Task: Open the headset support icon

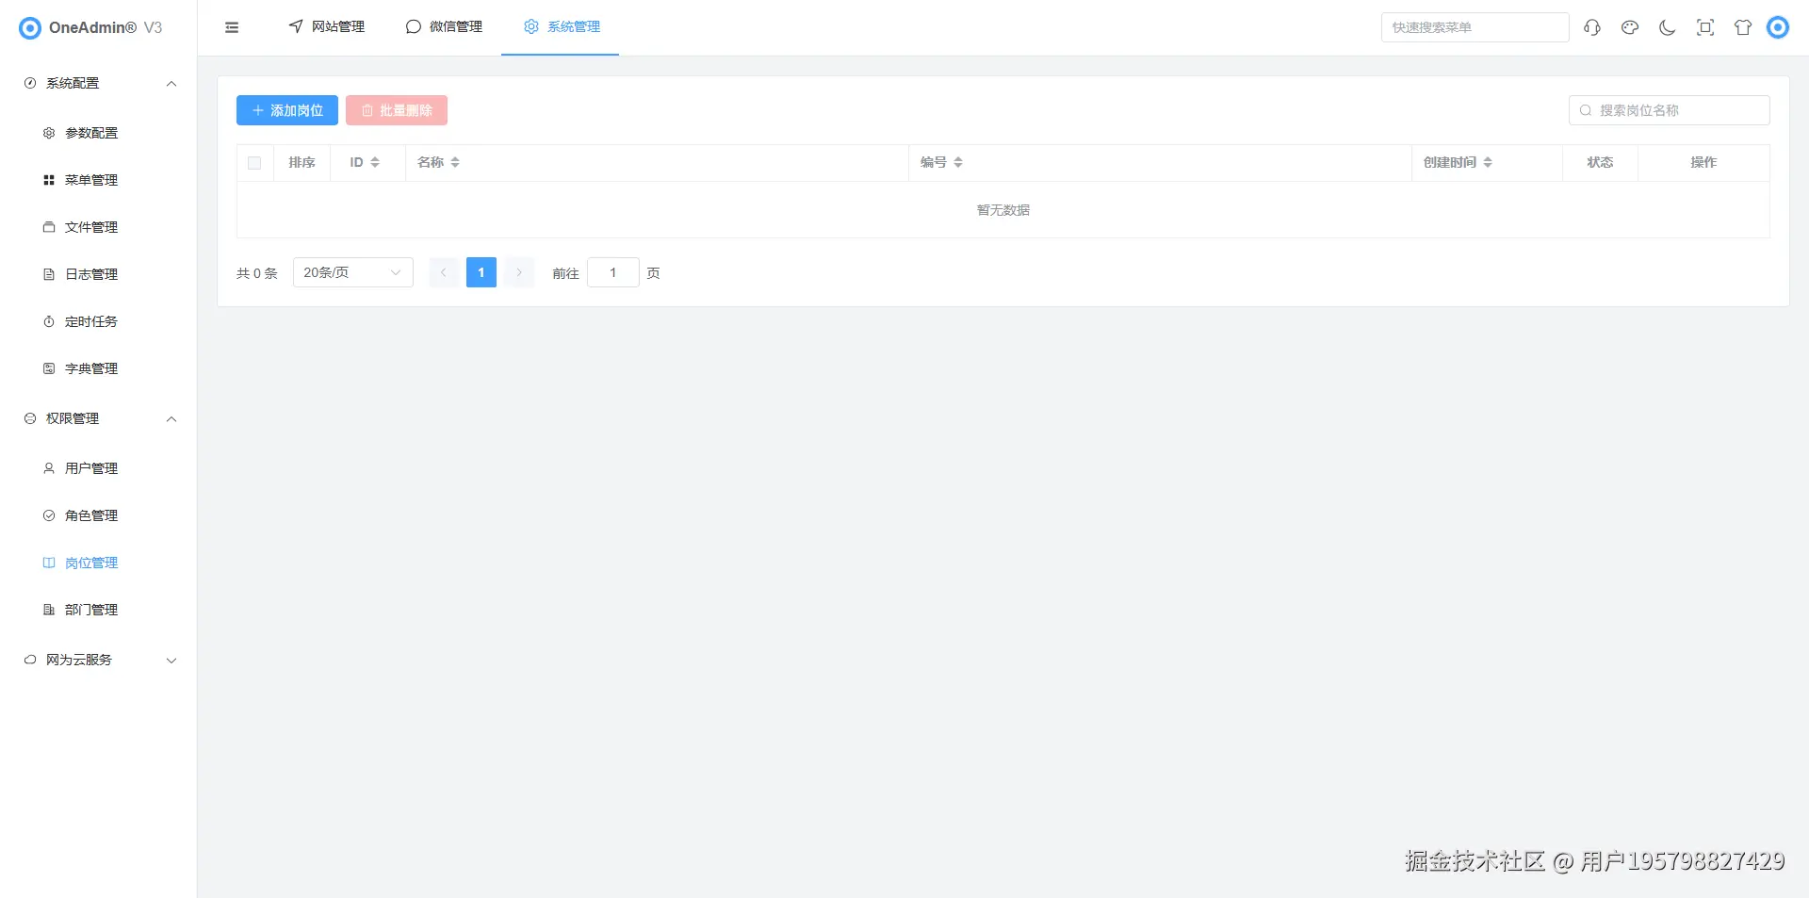Action: click(1591, 27)
